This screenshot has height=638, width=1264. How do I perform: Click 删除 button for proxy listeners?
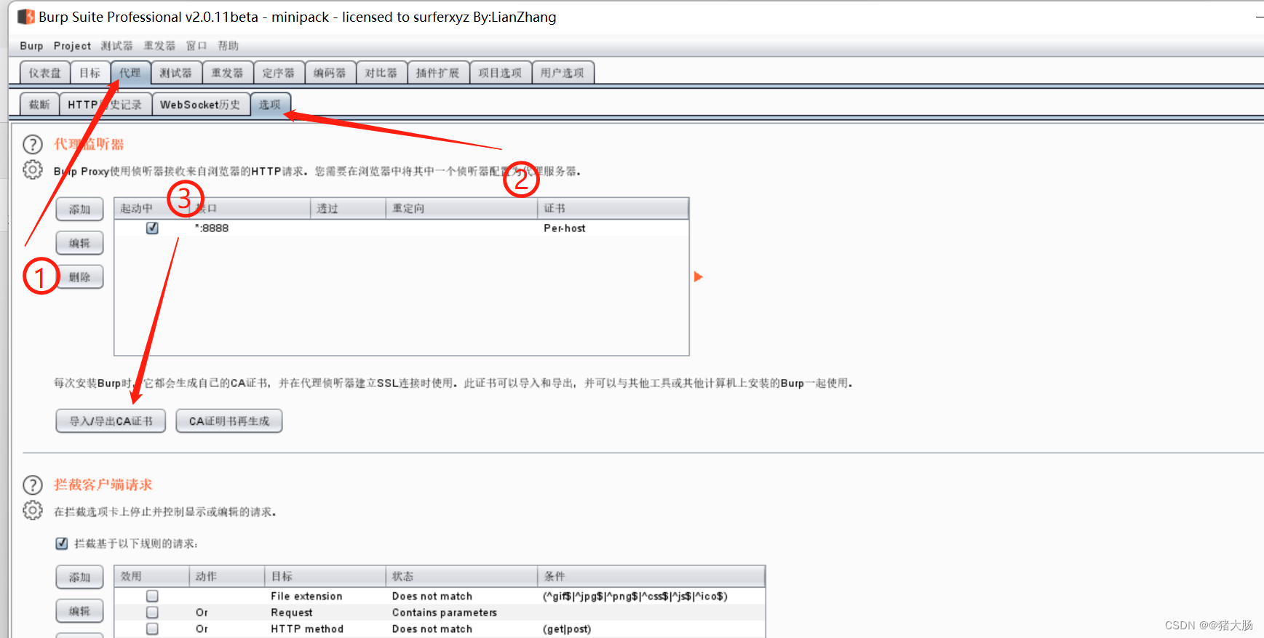[79, 277]
